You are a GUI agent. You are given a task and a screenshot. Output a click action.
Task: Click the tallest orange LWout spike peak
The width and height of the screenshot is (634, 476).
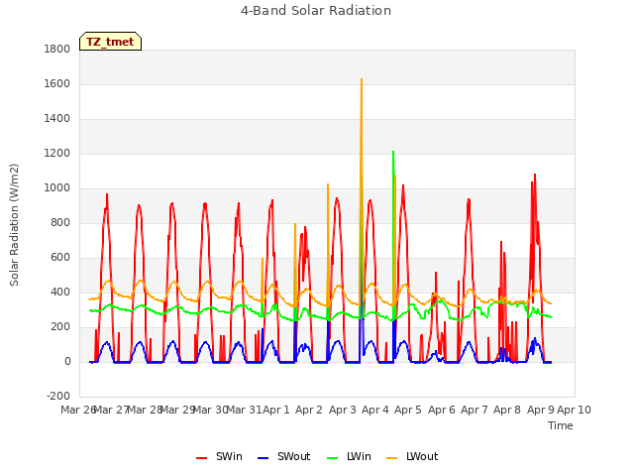(362, 79)
